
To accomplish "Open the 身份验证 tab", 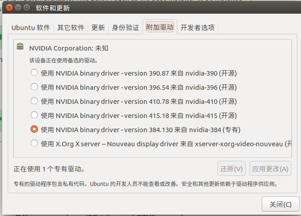I will pyautogui.click(x=126, y=28).
